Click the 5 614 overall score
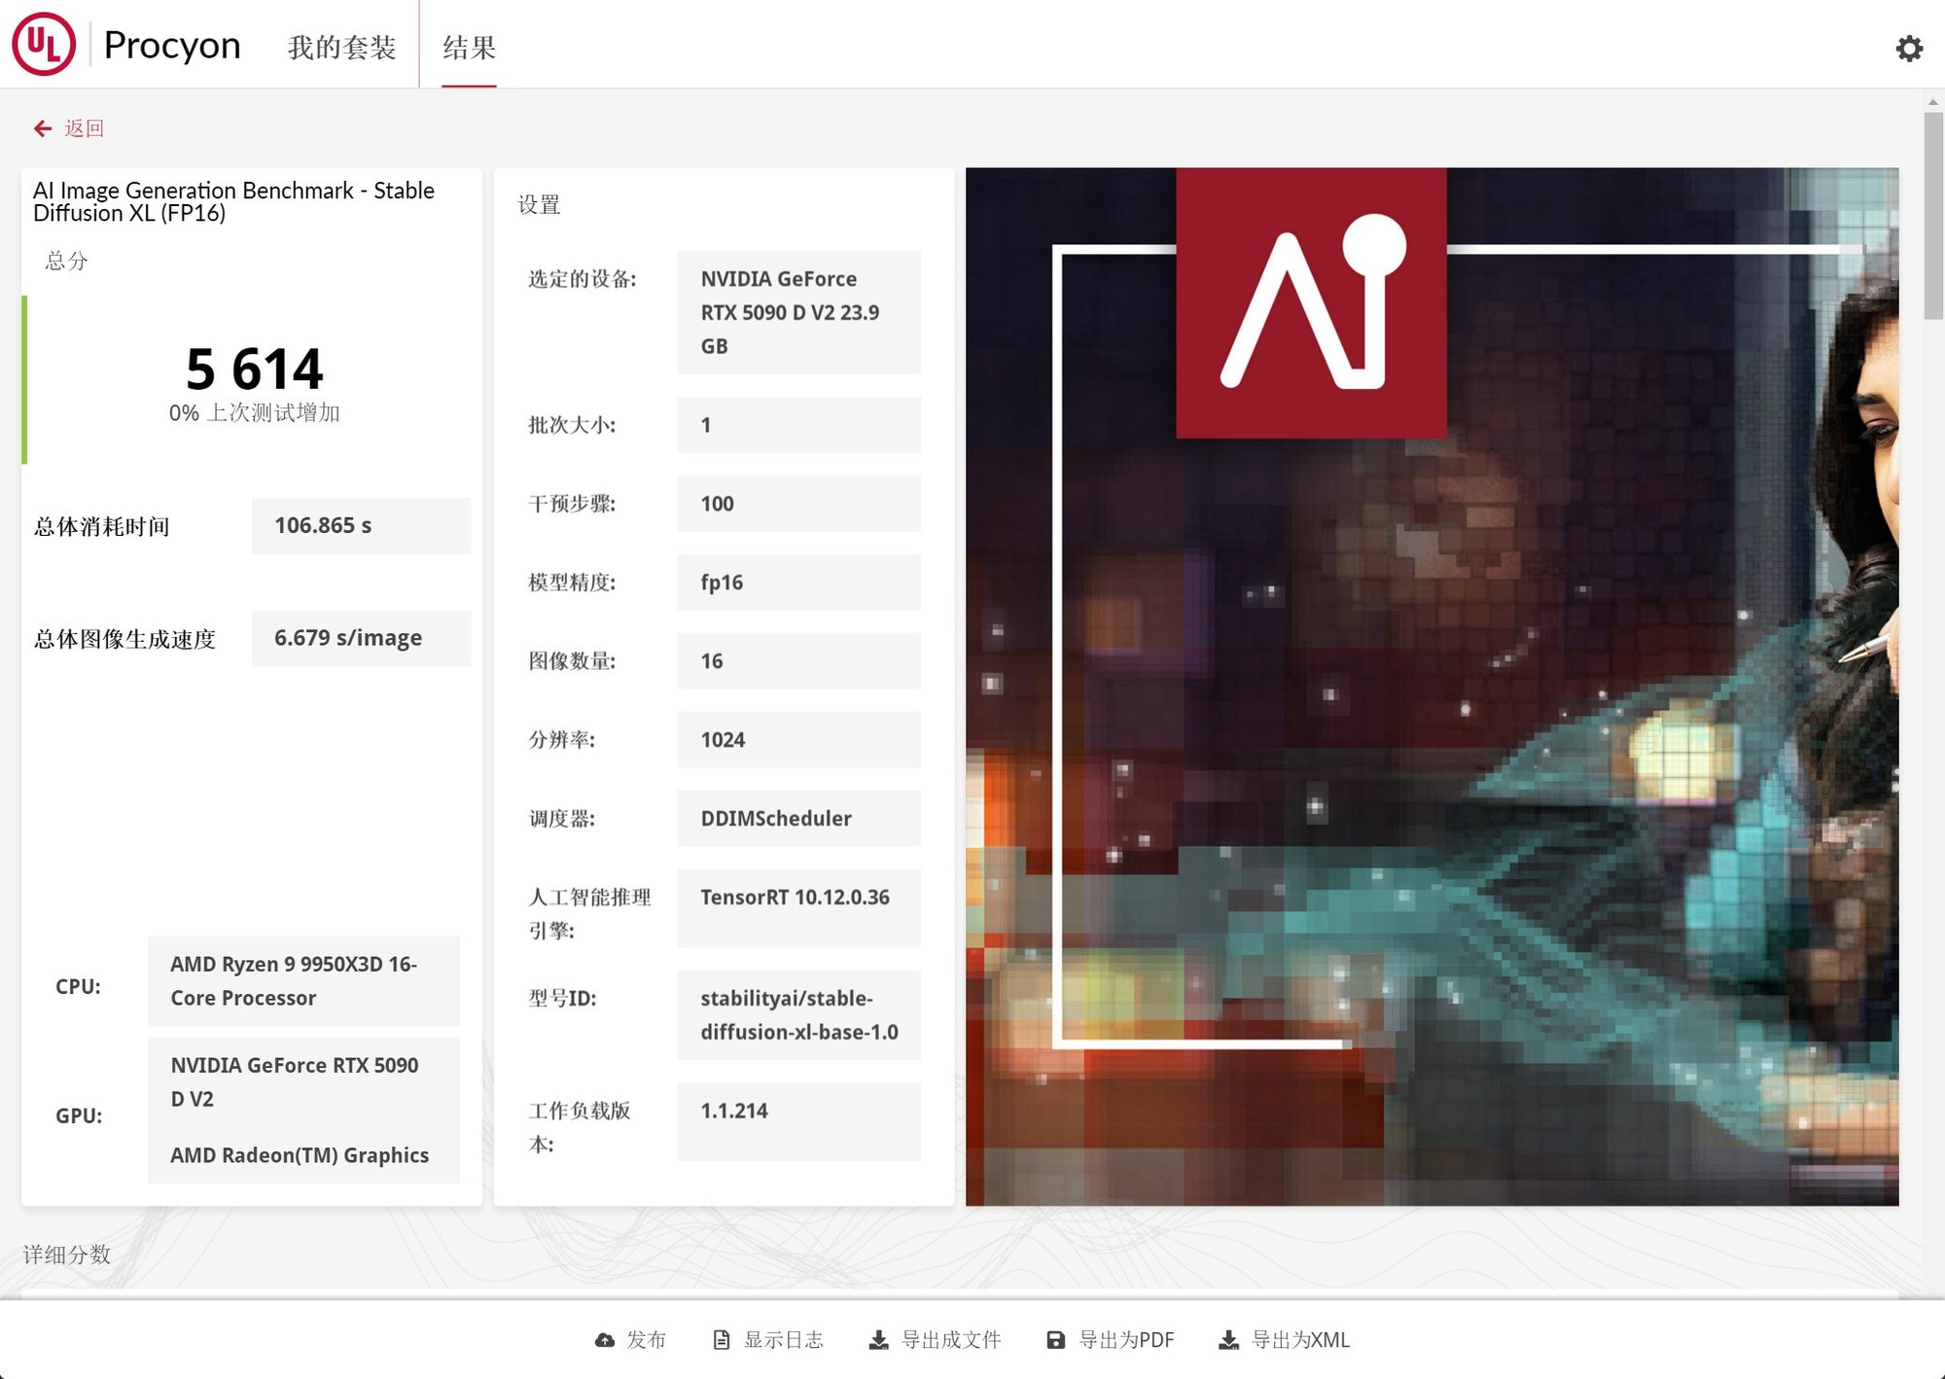Screen dimensions: 1945x1379 [254, 370]
